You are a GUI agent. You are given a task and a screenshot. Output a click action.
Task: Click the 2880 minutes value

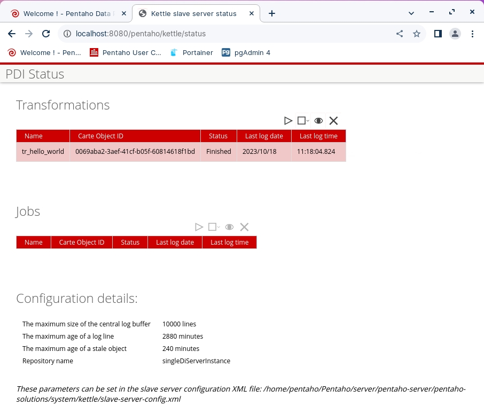183,337
